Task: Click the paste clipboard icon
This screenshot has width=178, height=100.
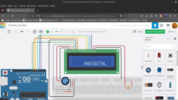Action: pyautogui.click(x=9, y=32)
